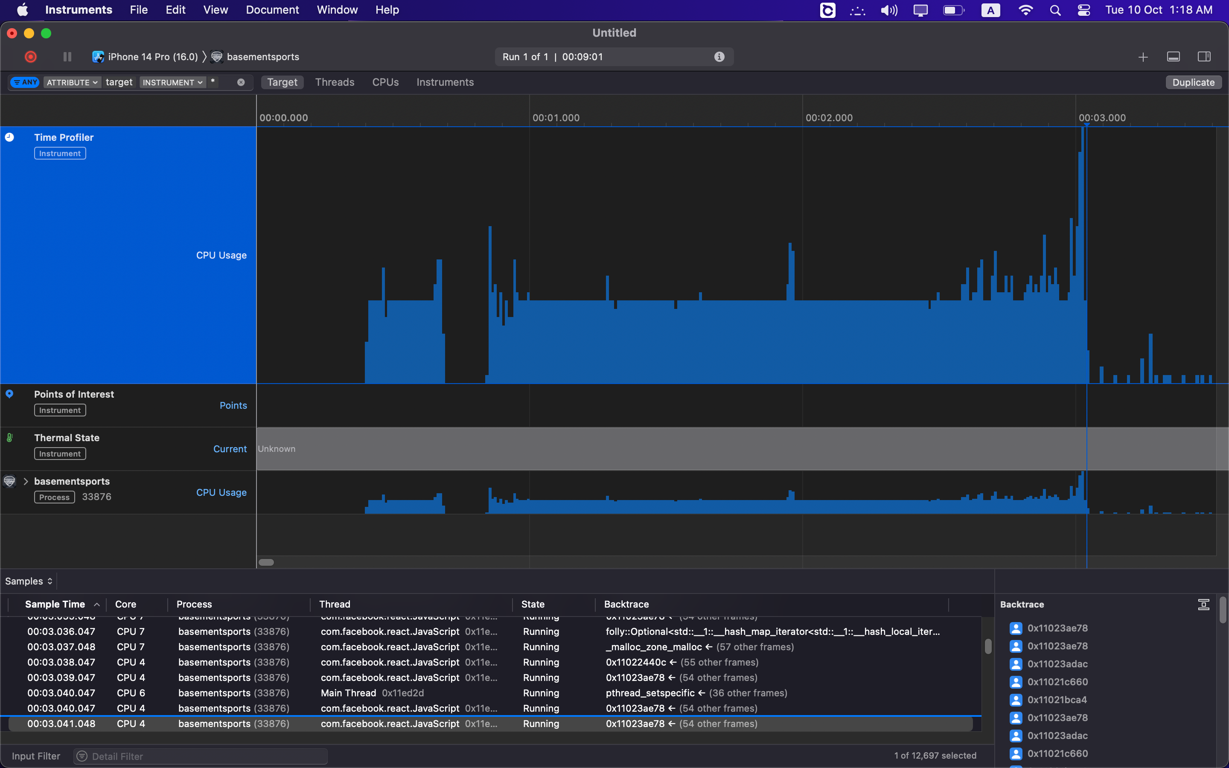Click the screen mirroring display icon
This screenshot has height=768, width=1229.
pyautogui.click(x=920, y=10)
